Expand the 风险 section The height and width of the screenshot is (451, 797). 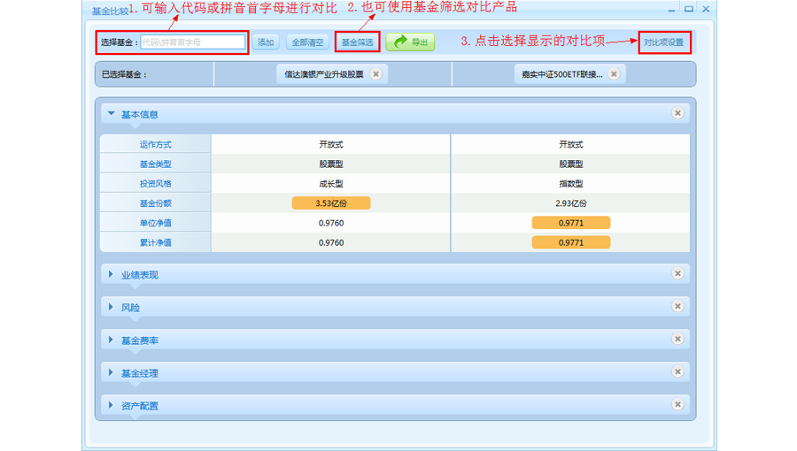(112, 308)
